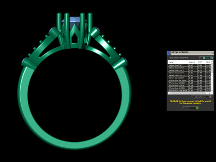Image resolution: width=216 pixels, height=162 pixels.
Task: Sort by the Metal column header
Action: tap(178, 62)
